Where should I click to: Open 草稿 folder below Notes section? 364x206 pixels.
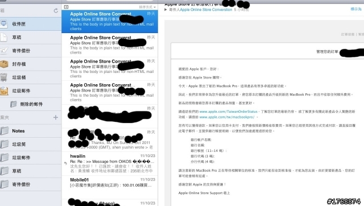[x=31, y=171]
